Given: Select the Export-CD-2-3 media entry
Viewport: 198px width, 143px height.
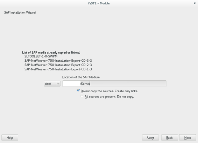Looking at the screenshot, I should click(x=58, y=65).
